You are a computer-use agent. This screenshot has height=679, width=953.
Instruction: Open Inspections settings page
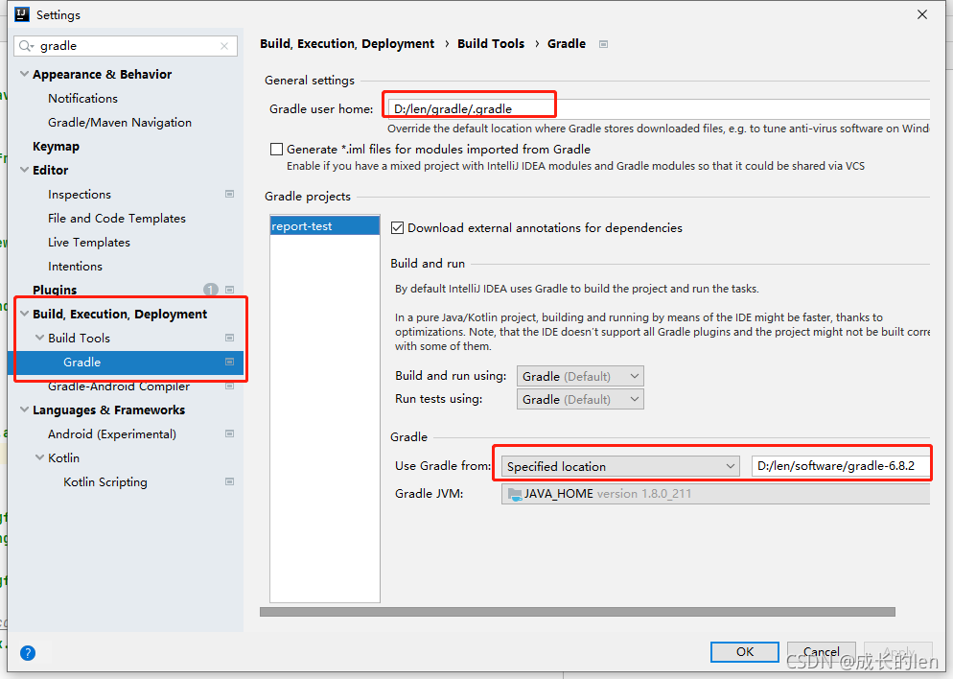80,195
